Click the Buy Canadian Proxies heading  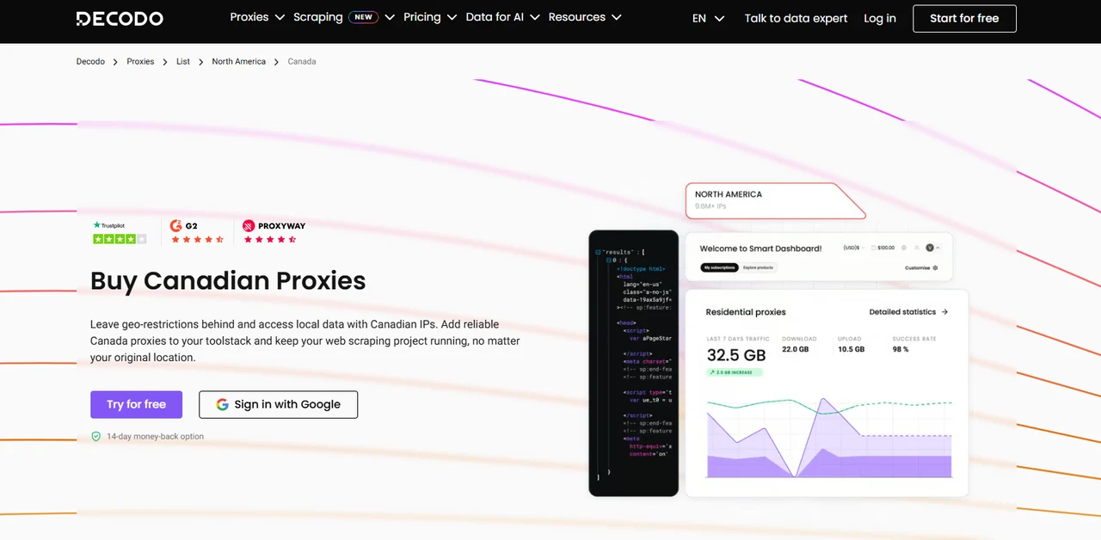coord(228,280)
